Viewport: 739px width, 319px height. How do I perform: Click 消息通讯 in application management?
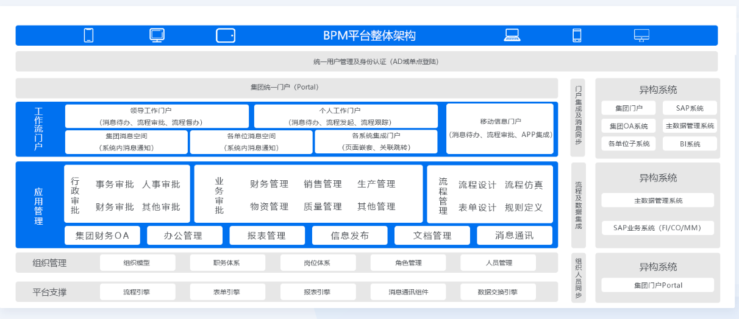(x=515, y=236)
